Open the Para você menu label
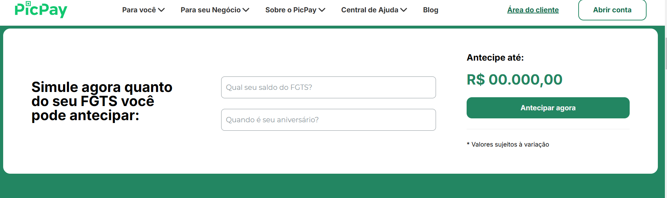The image size is (667, 198). click(x=139, y=10)
